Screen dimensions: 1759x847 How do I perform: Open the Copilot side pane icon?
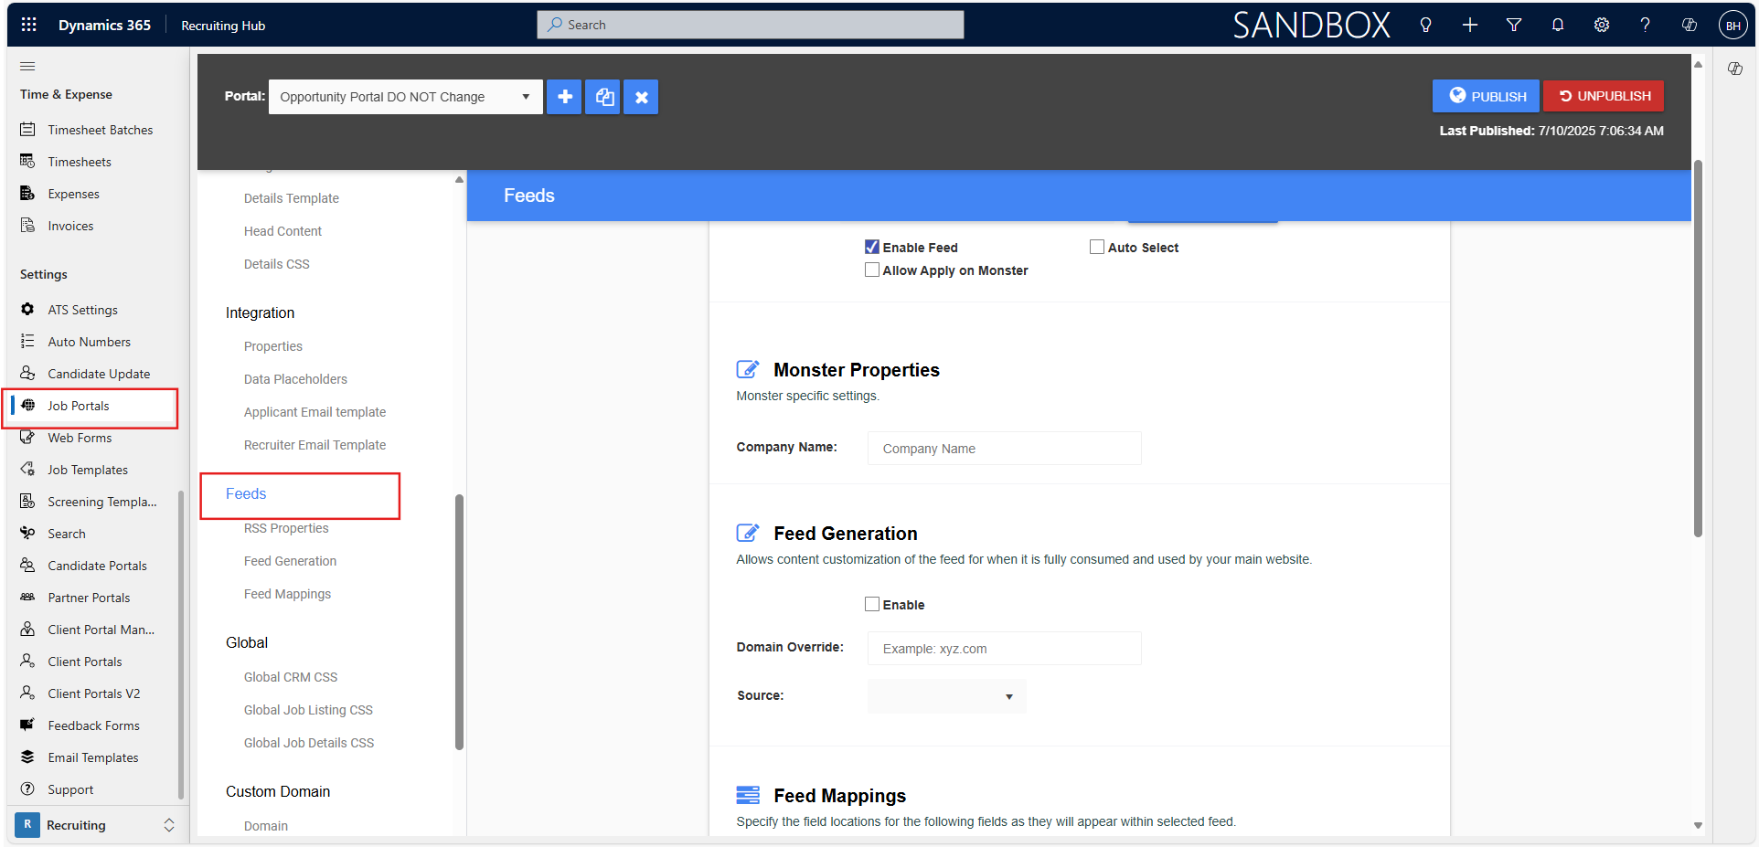pyautogui.click(x=1734, y=69)
